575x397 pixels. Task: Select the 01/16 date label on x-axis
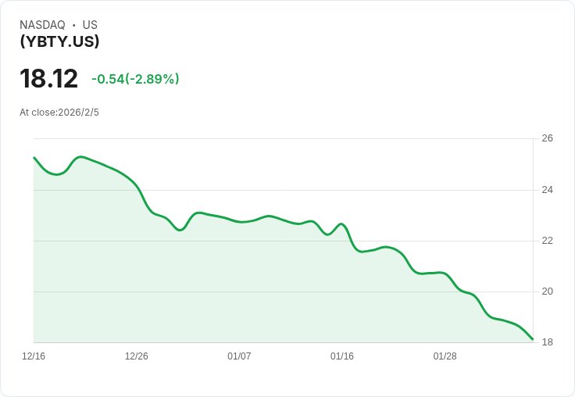[342, 356]
